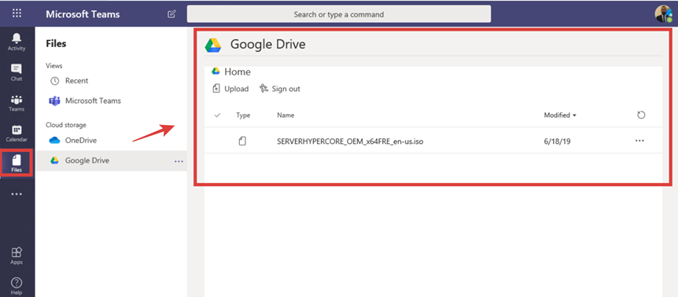Open Help in the left rail

[x=17, y=286]
